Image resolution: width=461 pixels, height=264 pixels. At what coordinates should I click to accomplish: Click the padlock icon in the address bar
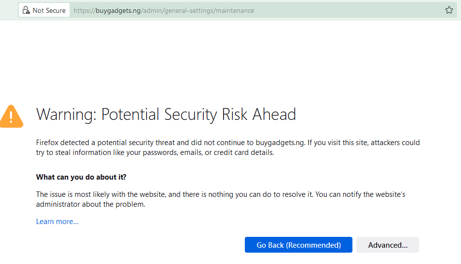click(26, 10)
